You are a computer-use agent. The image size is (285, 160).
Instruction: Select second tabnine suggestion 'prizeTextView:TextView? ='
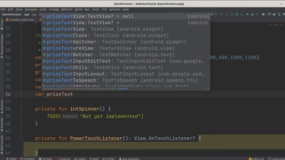(125, 23)
